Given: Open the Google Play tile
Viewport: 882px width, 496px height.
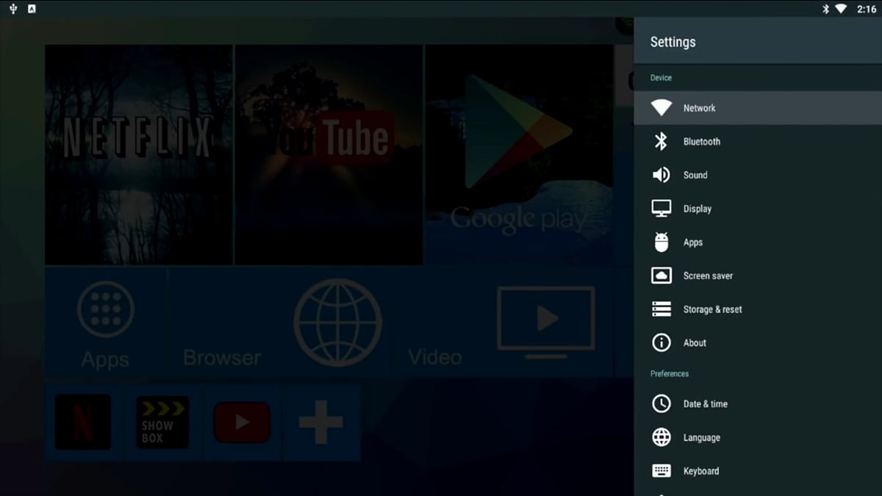Looking at the screenshot, I should (x=519, y=154).
